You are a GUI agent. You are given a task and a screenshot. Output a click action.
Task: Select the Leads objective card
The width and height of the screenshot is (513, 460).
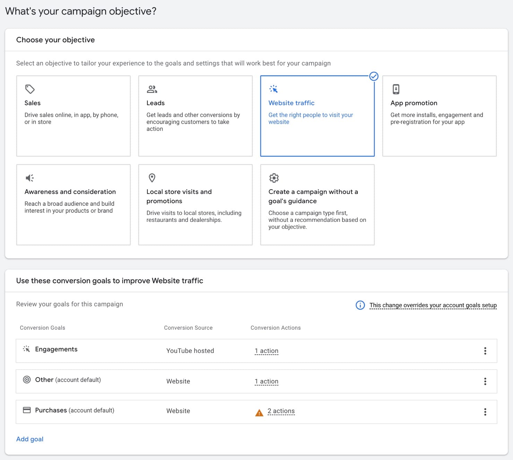tap(195, 116)
